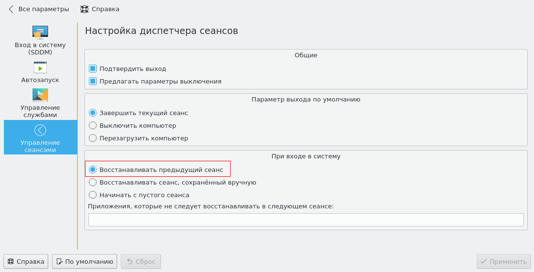Click the bottom Справка button
The height and width of the screenshot is (272, 534).
tap(26, 261)
